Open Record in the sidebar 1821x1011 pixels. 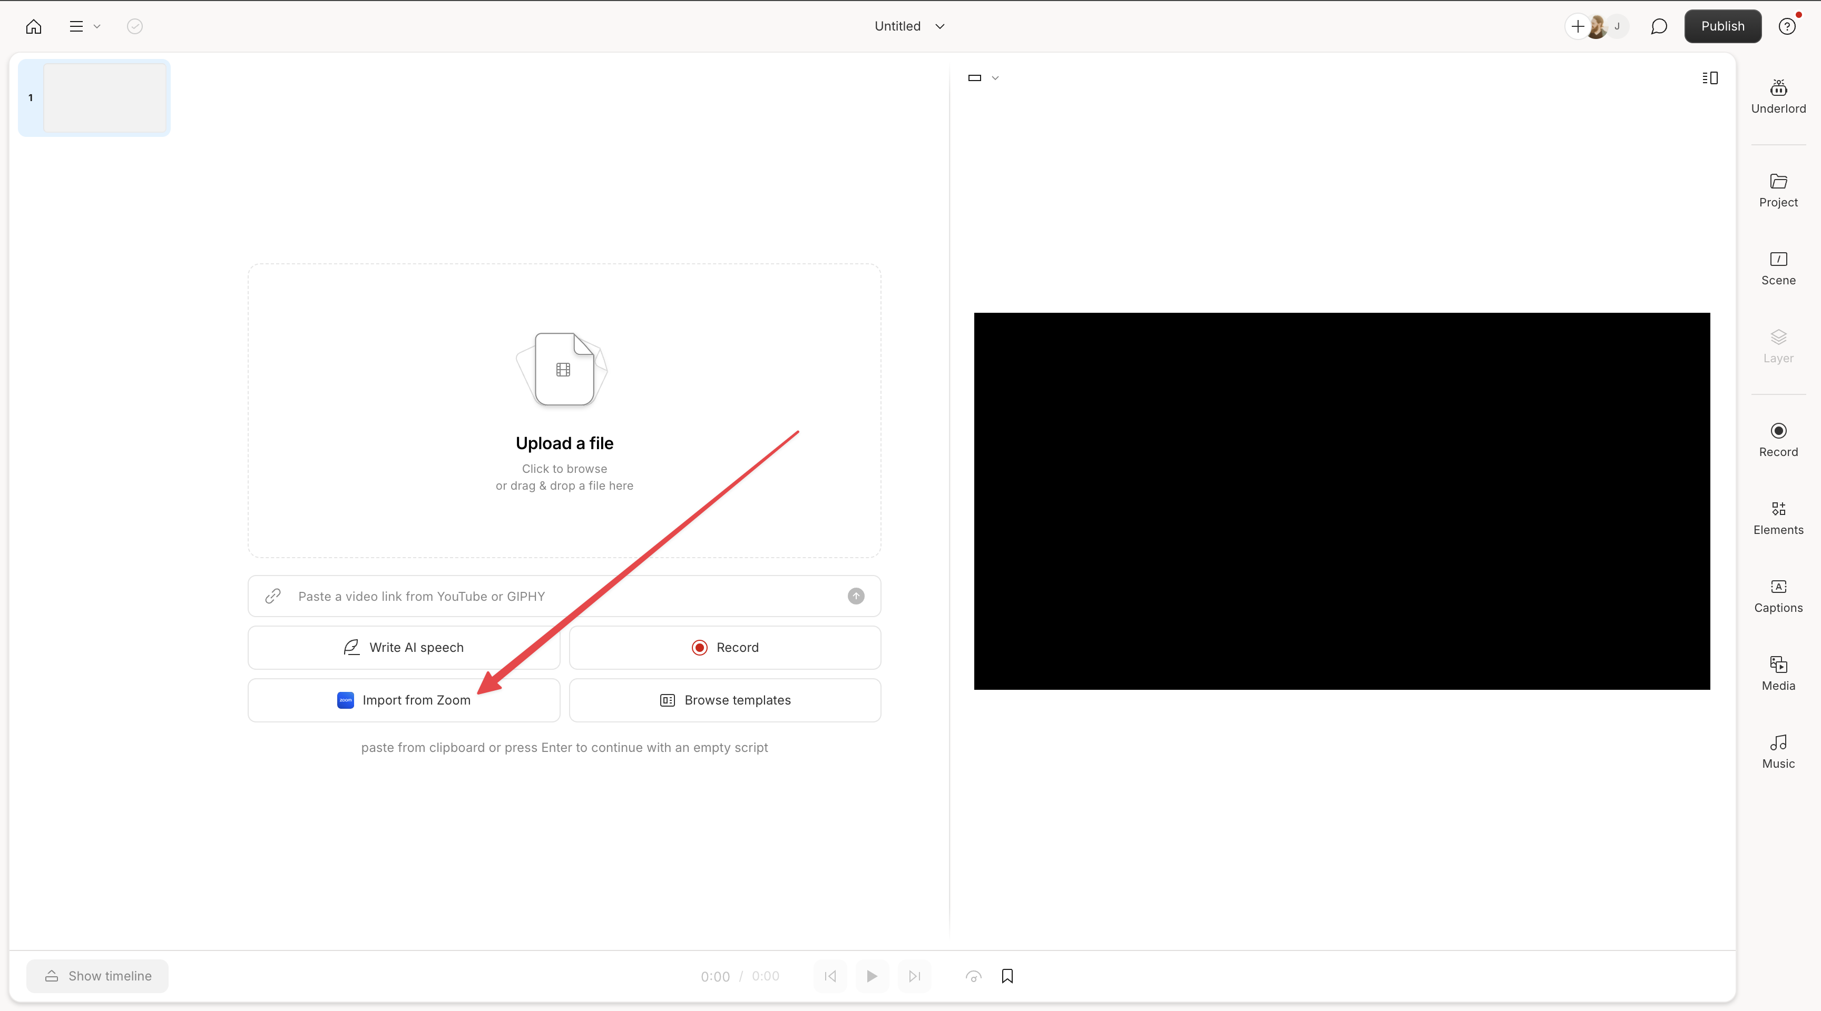point(1778,440)
